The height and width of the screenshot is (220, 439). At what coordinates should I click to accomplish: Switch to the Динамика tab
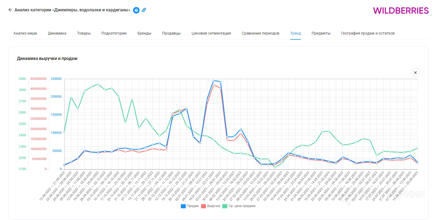coord(57,33)
